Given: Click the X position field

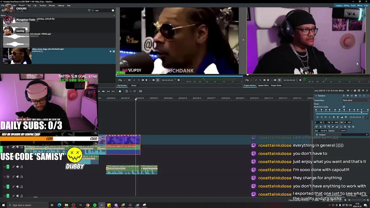Looking at the screenshot, I should pos(319,122).
